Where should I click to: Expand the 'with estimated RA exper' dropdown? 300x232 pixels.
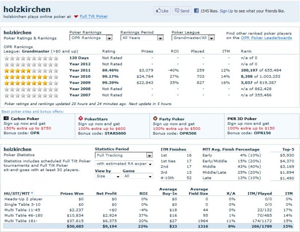pos(124,164)
